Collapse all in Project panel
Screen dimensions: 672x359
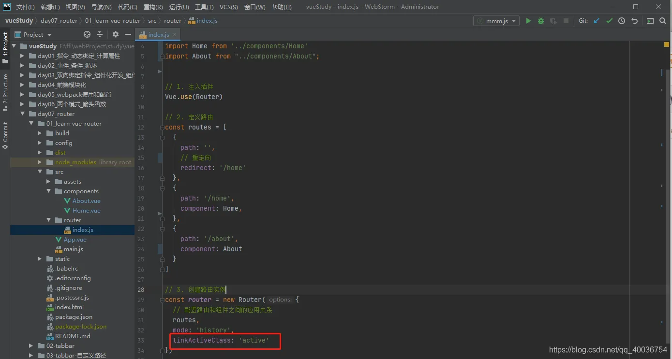click(100, 34)
